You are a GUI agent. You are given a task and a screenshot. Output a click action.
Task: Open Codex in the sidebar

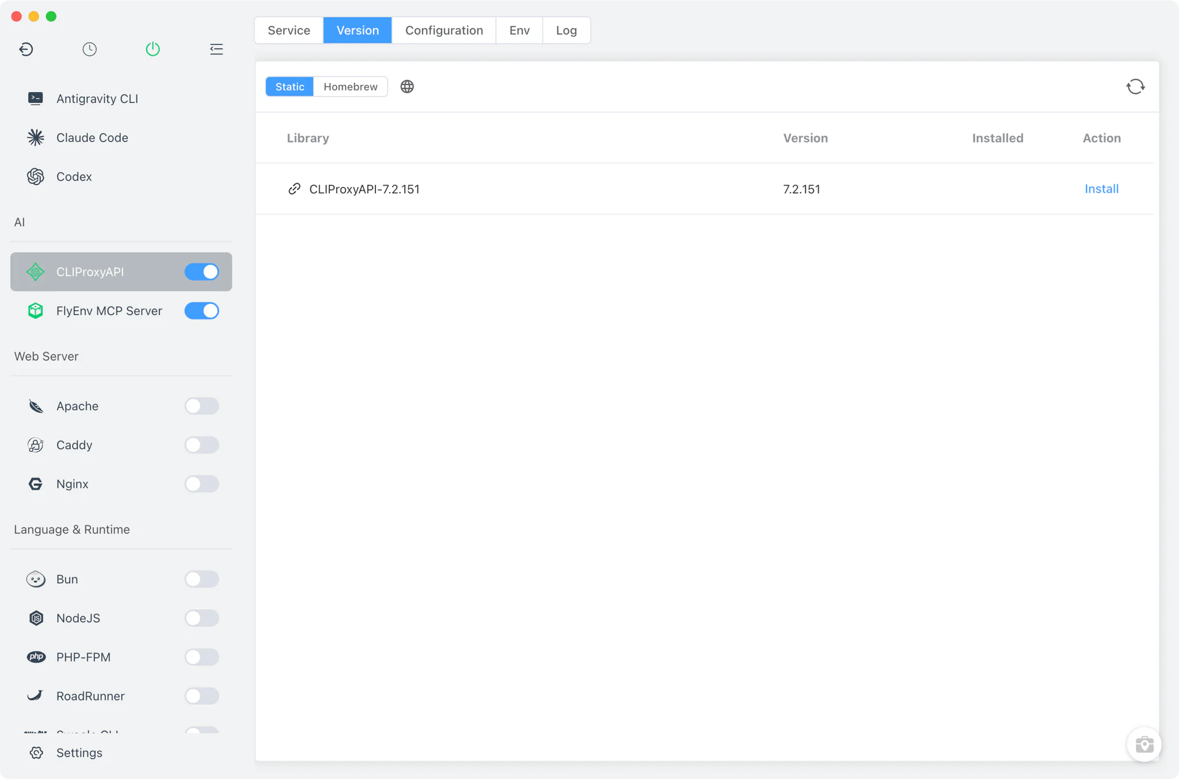click(x=121, y=177)
